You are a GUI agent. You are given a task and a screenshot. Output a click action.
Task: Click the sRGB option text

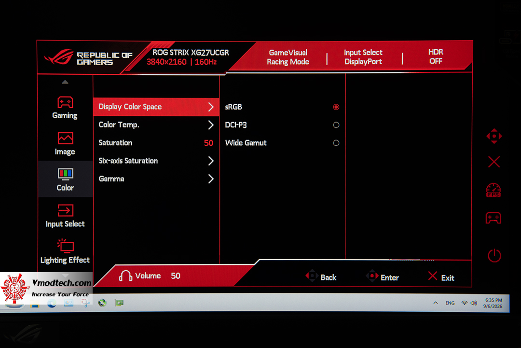(233, 107)
